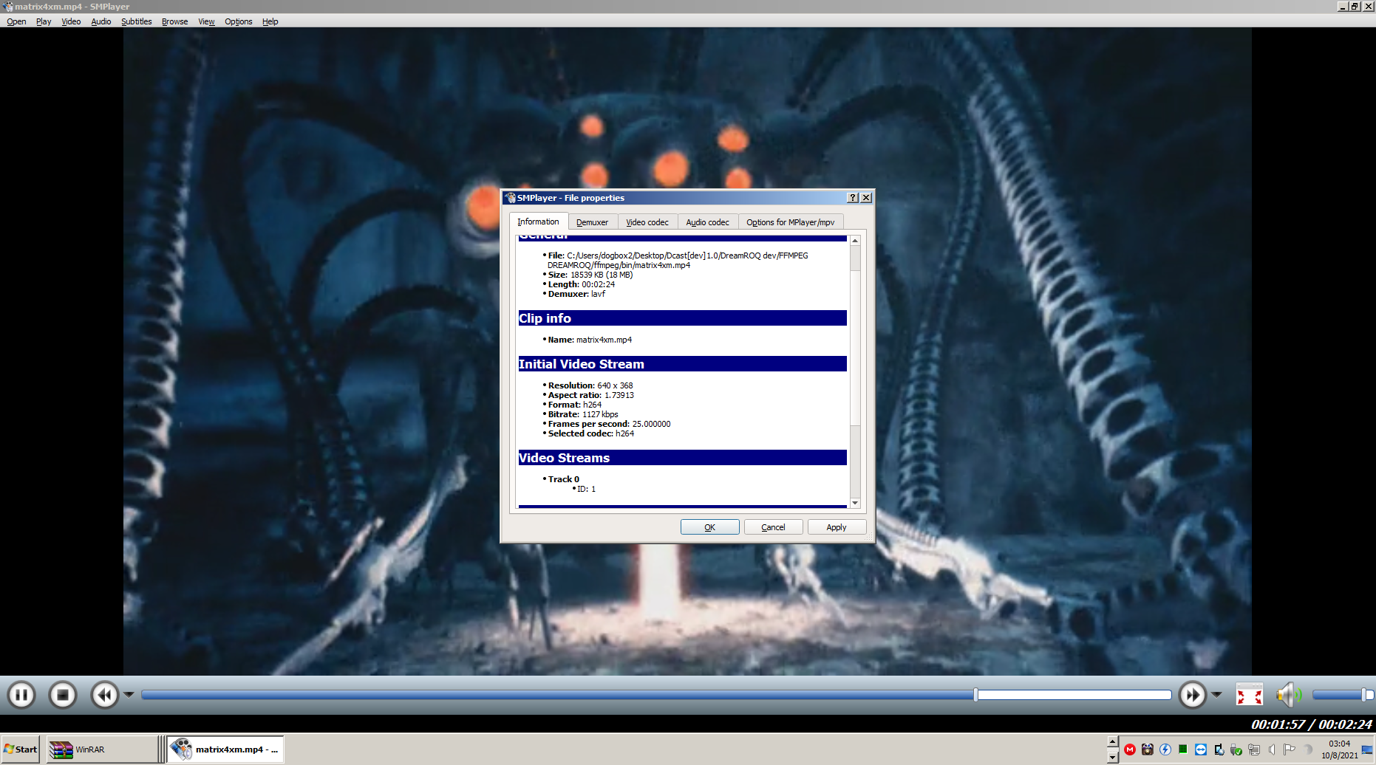Click the 'Track 0' entry

pos(563,479)
